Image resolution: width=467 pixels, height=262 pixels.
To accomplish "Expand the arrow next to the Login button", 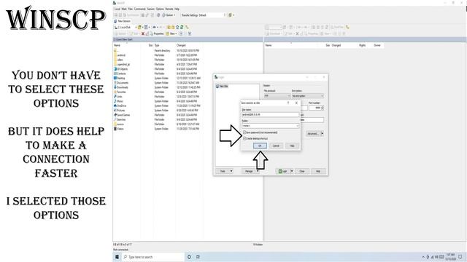I will coord(292,171).
